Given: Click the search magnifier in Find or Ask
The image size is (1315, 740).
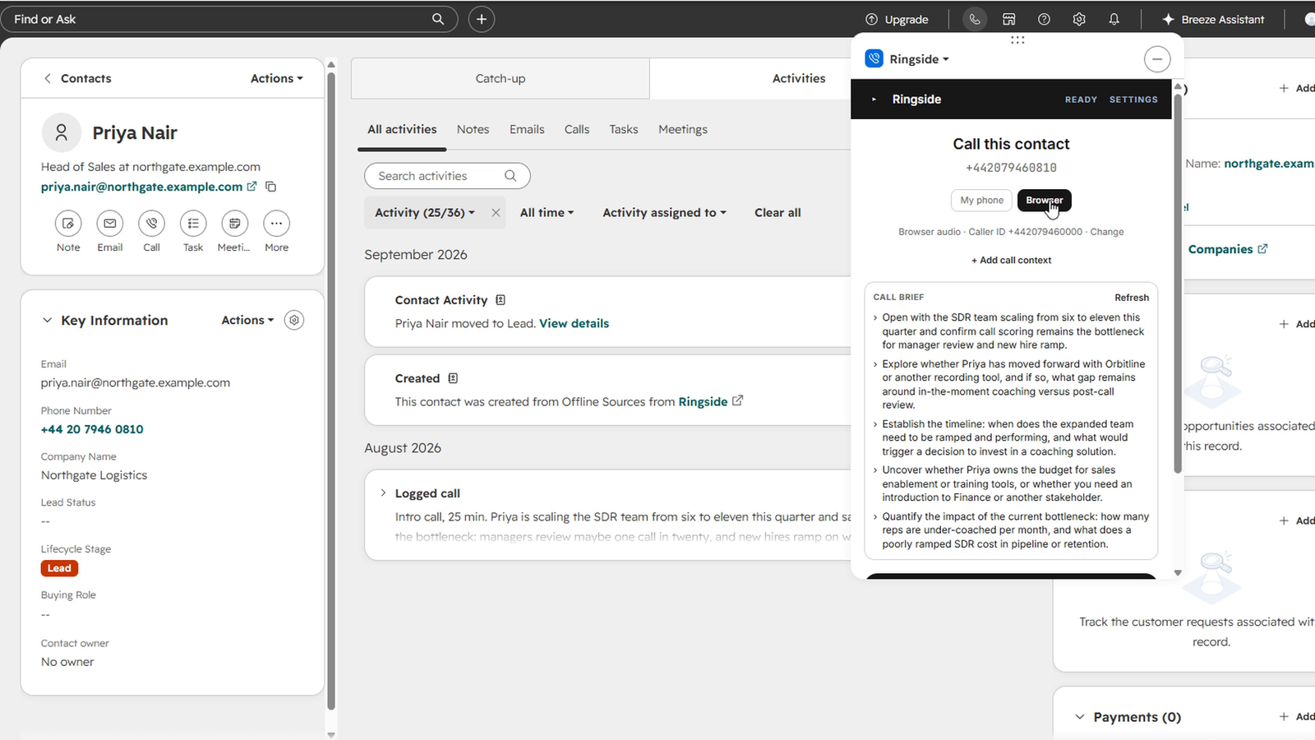Looking at the screenshot, I should pyautogui.click(x=438, y=19).
